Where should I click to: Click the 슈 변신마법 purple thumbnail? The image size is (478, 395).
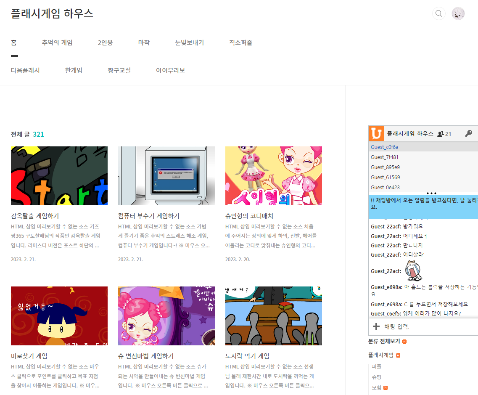click(166, 315)
